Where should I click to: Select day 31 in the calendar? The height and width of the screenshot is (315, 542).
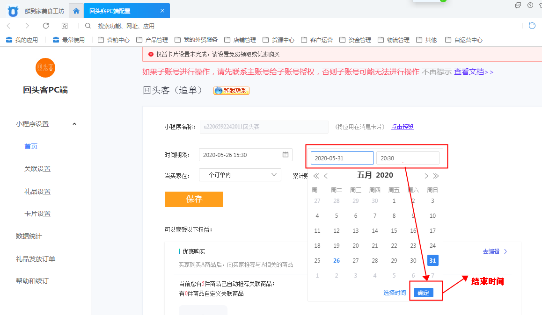[x=432, y=260]
